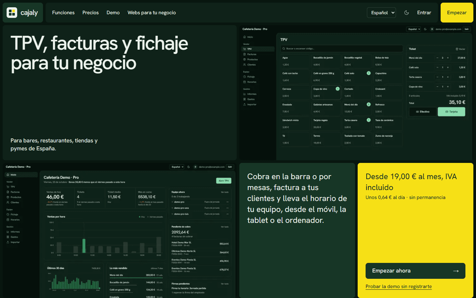Open Webs para tu negocio
Screen dimensions: 476x298
point(152,13)
